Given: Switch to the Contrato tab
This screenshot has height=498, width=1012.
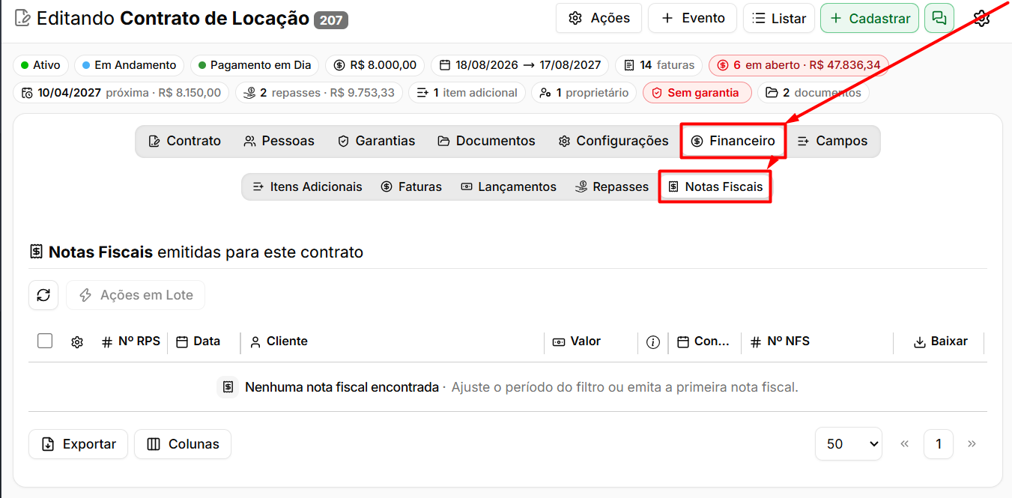Looking at the screenshot, I should 185,141.
